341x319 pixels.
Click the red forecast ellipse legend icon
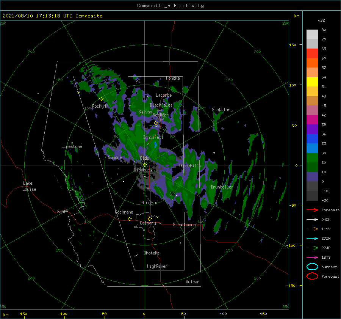pos(312,276)
